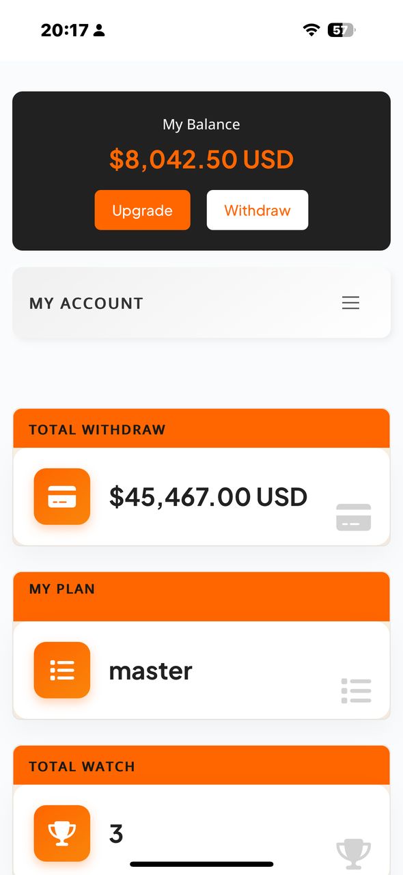Screen dimensions: 403x875
Task: Tap the gray trophy icon
Action: (354, 854)
